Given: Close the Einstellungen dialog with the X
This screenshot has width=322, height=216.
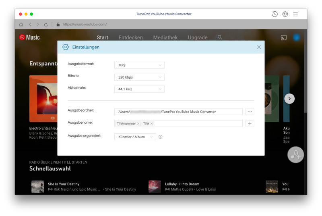Looking at the screenshot, I should pos(259,47).
